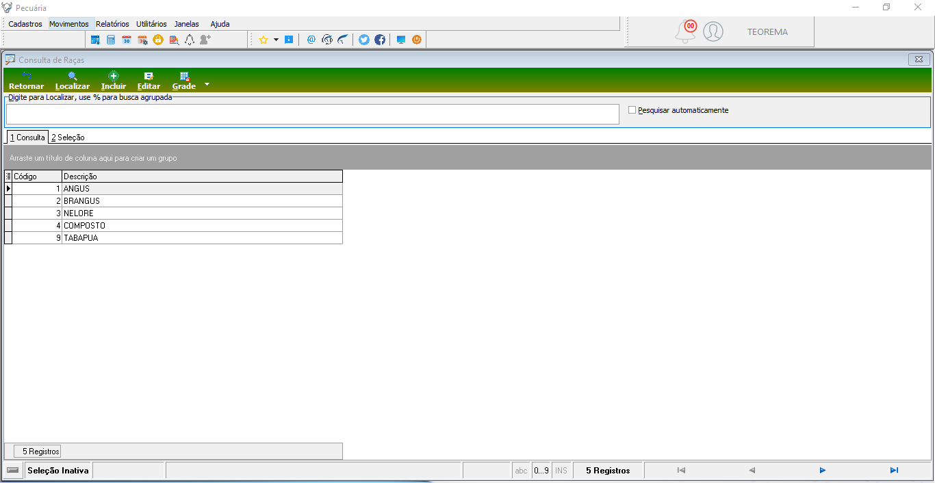Open the Facebook icon in toolbar
The image size is (935, 483).
380,40
